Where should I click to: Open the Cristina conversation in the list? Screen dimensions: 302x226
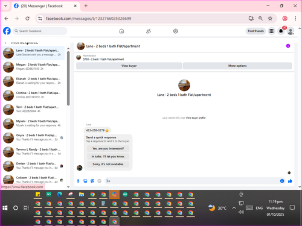[33, 95]
